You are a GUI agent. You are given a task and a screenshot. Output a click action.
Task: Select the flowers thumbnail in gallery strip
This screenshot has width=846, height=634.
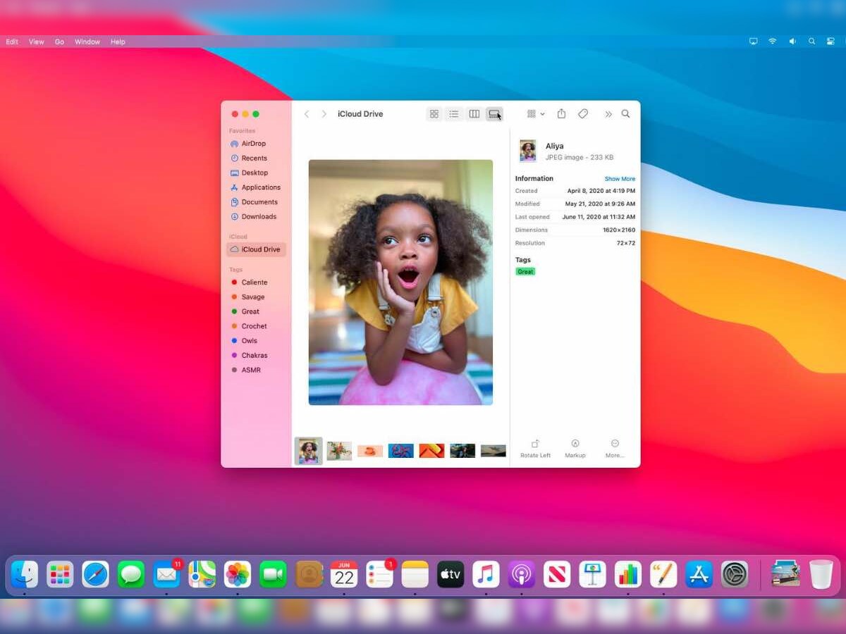click(339, 451)
